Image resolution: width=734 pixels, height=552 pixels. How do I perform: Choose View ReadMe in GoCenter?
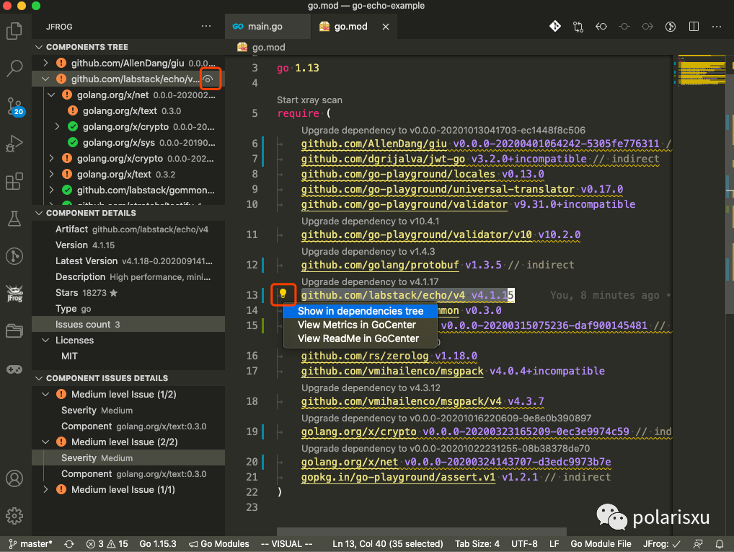point(360,338)
